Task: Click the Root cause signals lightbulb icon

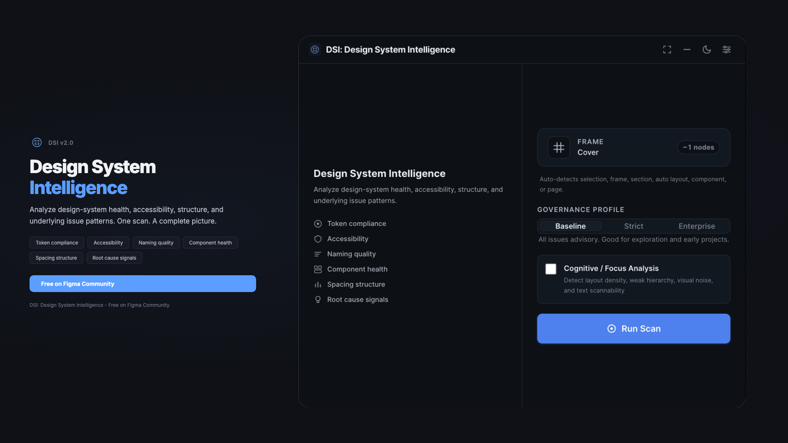Action: (318, 299)
